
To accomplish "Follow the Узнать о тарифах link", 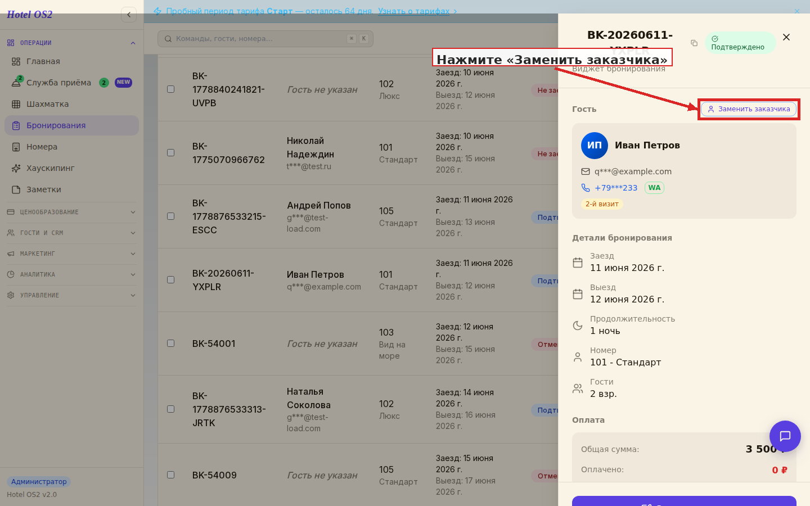I will [x=414, y=11].
